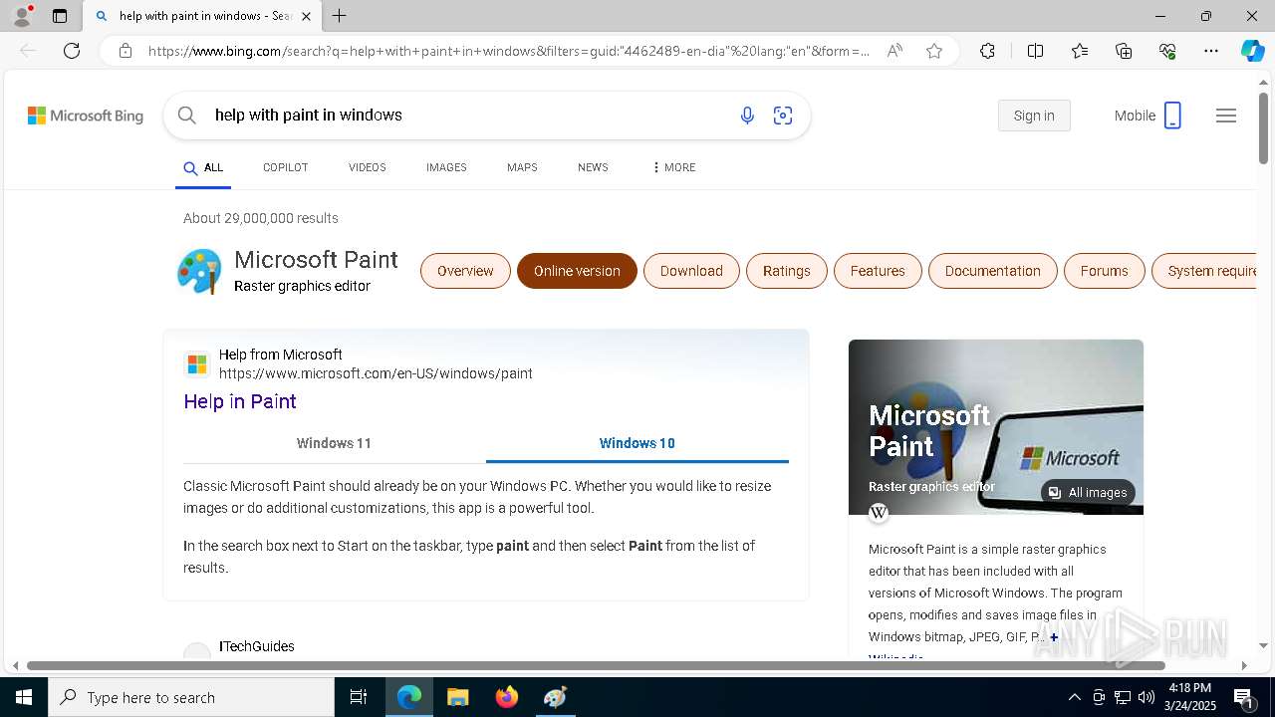
Task: Close the 'help with paint in windows' tab
Action: [306, 16]
